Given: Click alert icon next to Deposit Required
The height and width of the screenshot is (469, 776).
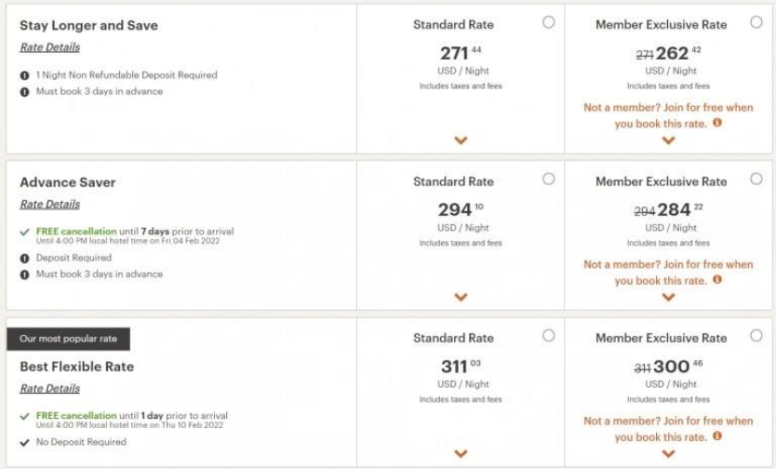Looking at the screenshot, I should pyautogui.click(x=24, y=258).
